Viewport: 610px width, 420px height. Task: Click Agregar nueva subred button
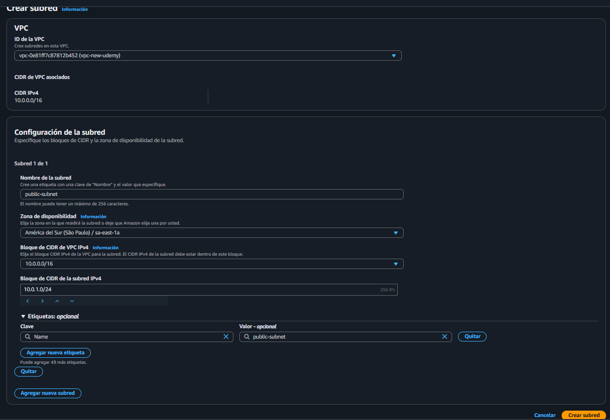tap(47, 393)
